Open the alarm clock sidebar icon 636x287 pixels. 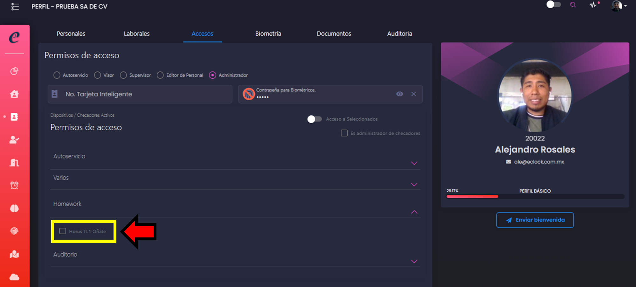[x=14, y=185]
